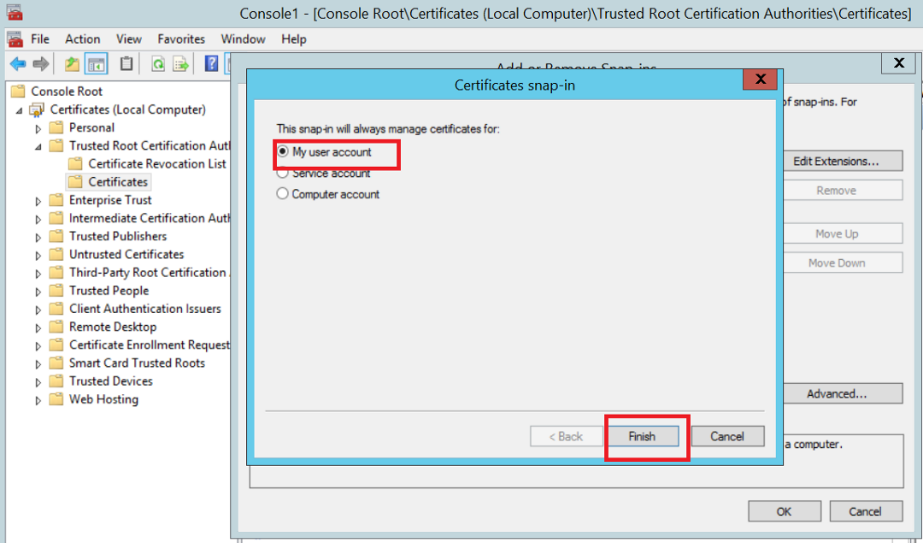The width and height of the screenshot is (923, 543).
Task: Click the Forward arrow in toolbar
Action: (x=40, y=64)
